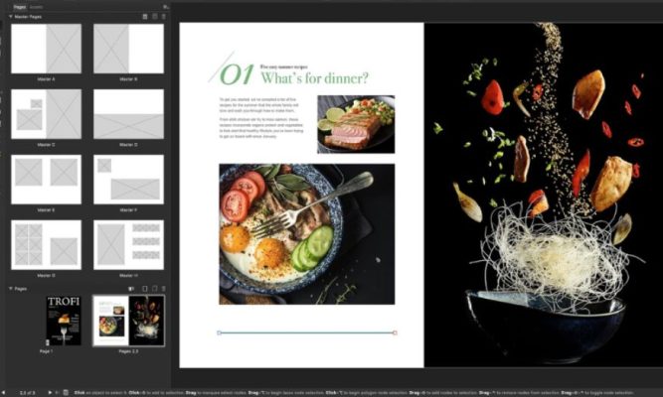The width and height of the screenshot is (663, 397).
Task: Collapse the Pages section triangle
Action: coord(12,289)
